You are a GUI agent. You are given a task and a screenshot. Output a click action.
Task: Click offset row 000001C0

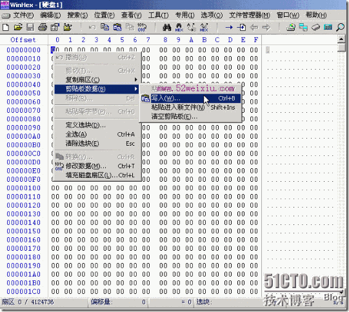(23, 291)
